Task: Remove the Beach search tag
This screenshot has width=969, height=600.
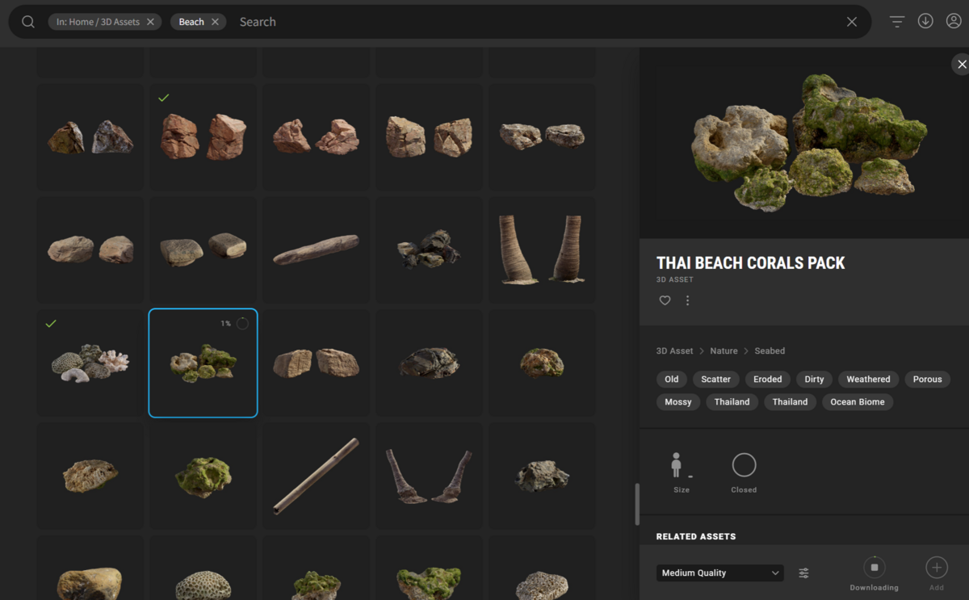Action: point(215,22)
